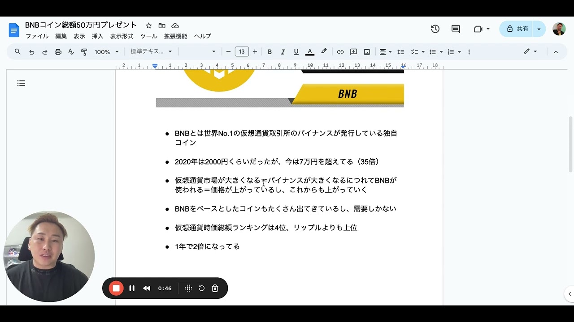The image size is (574, 322).
Task: Open the 拡張機能 menu
Action: [x=176, y=36]
